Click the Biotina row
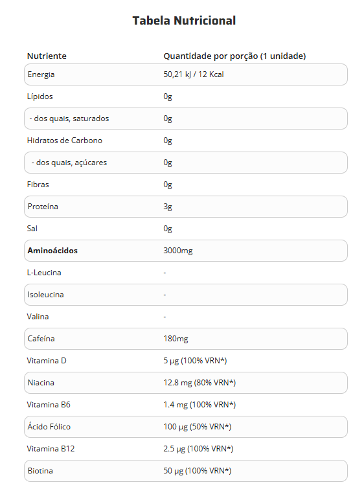The image size is (364, 489). point(186,471)
